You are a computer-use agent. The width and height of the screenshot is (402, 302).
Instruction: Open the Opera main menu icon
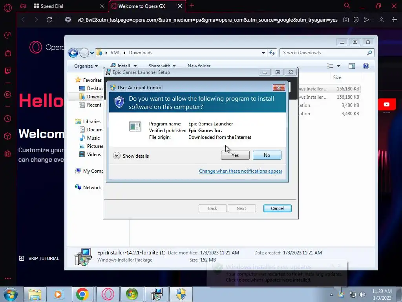pyautogui.click(x=8, y=8)
